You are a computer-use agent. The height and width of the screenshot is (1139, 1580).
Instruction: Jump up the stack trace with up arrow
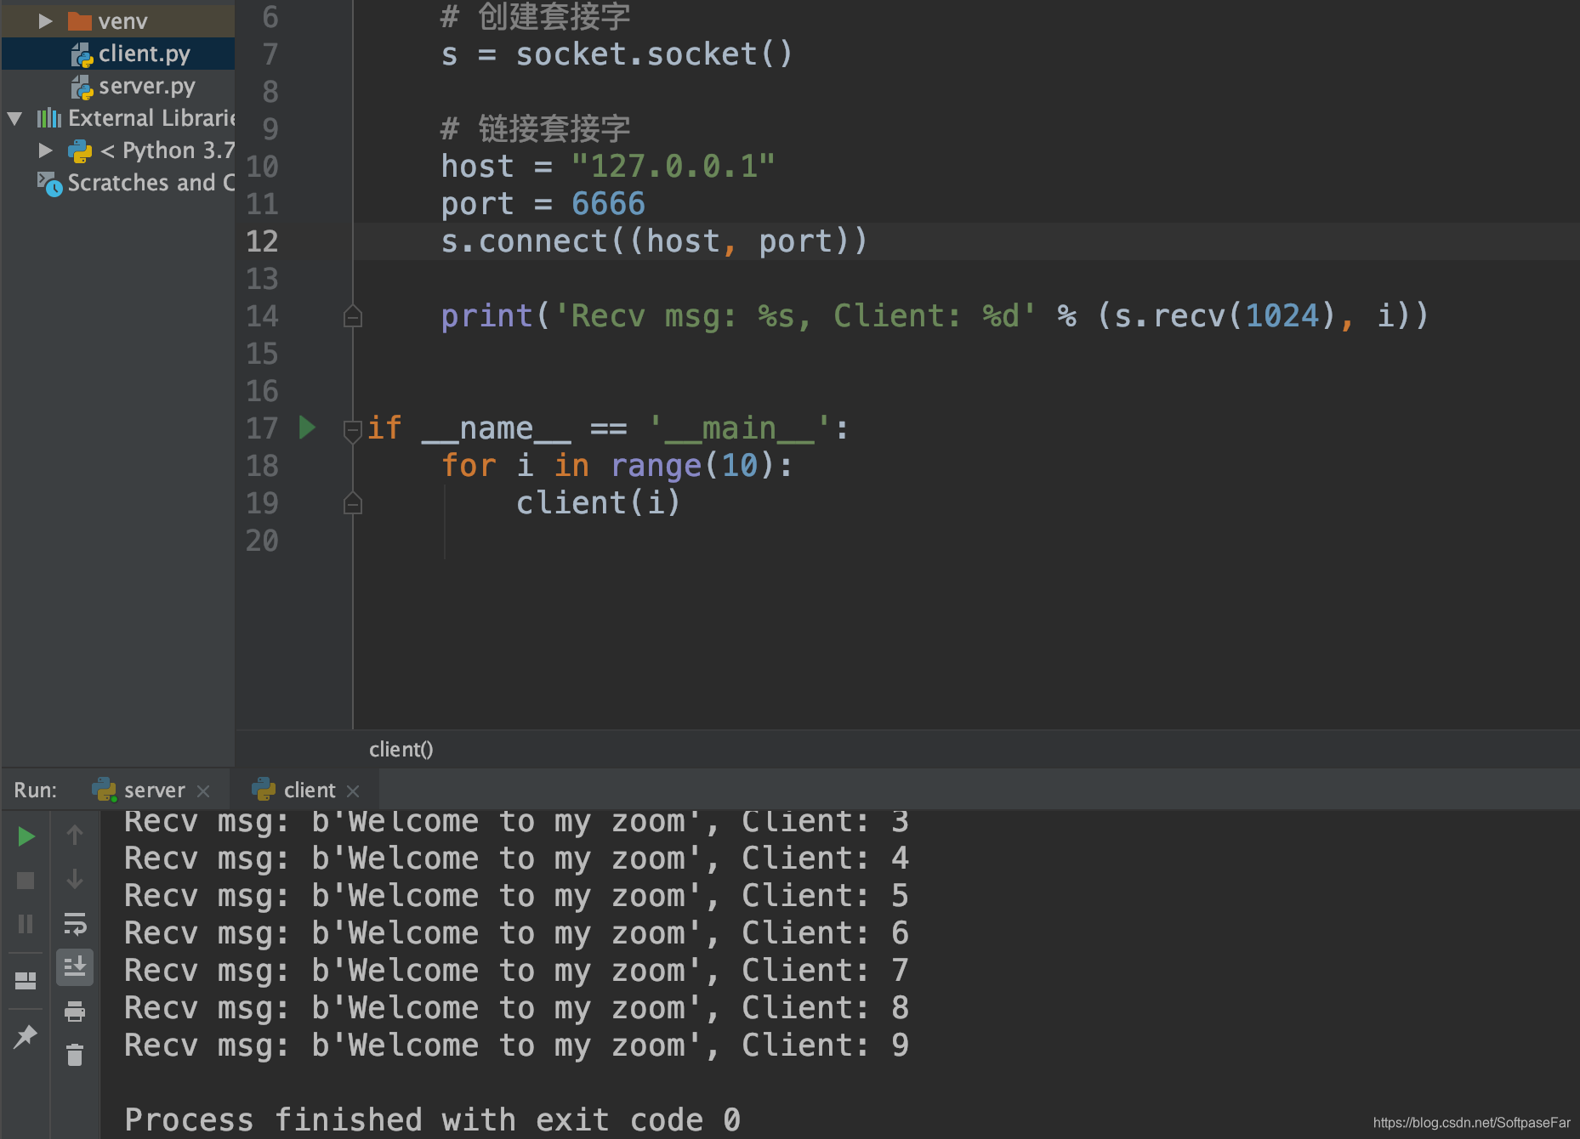tap(75, 835)
